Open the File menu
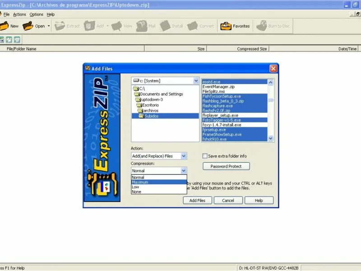This screenshot has width=361, height=271. (x=6, y=14)
